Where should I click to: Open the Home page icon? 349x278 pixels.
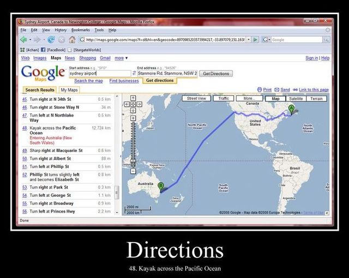point(72,40)
